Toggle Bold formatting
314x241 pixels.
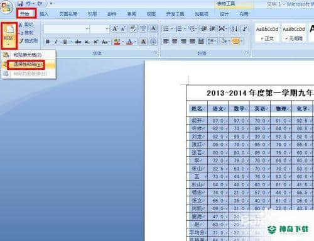(48, 42)
